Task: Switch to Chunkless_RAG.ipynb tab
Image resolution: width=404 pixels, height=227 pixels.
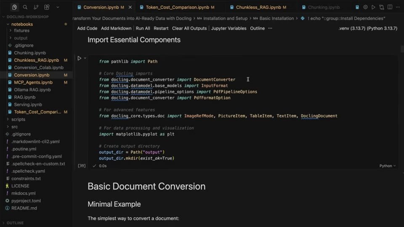Action: pyautogui.click(x=258, y=7)
